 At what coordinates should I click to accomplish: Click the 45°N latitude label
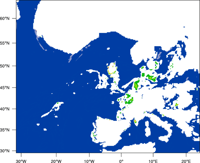click(x=5, y=88)
